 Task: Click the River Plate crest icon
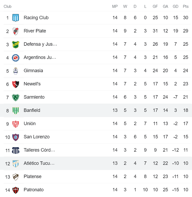coord(16,31)
